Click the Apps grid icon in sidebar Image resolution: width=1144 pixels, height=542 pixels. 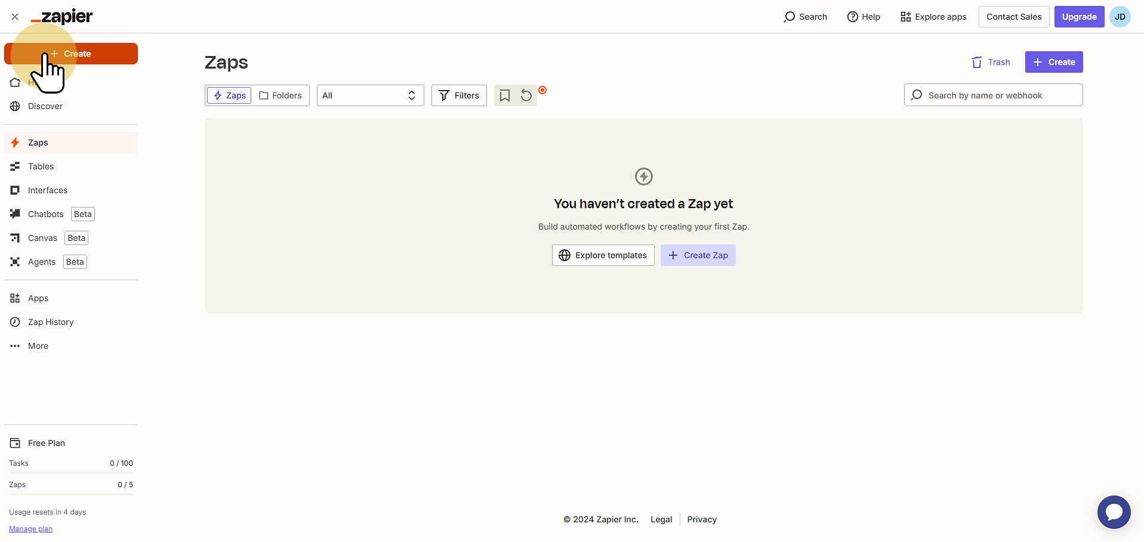(15, 298)
